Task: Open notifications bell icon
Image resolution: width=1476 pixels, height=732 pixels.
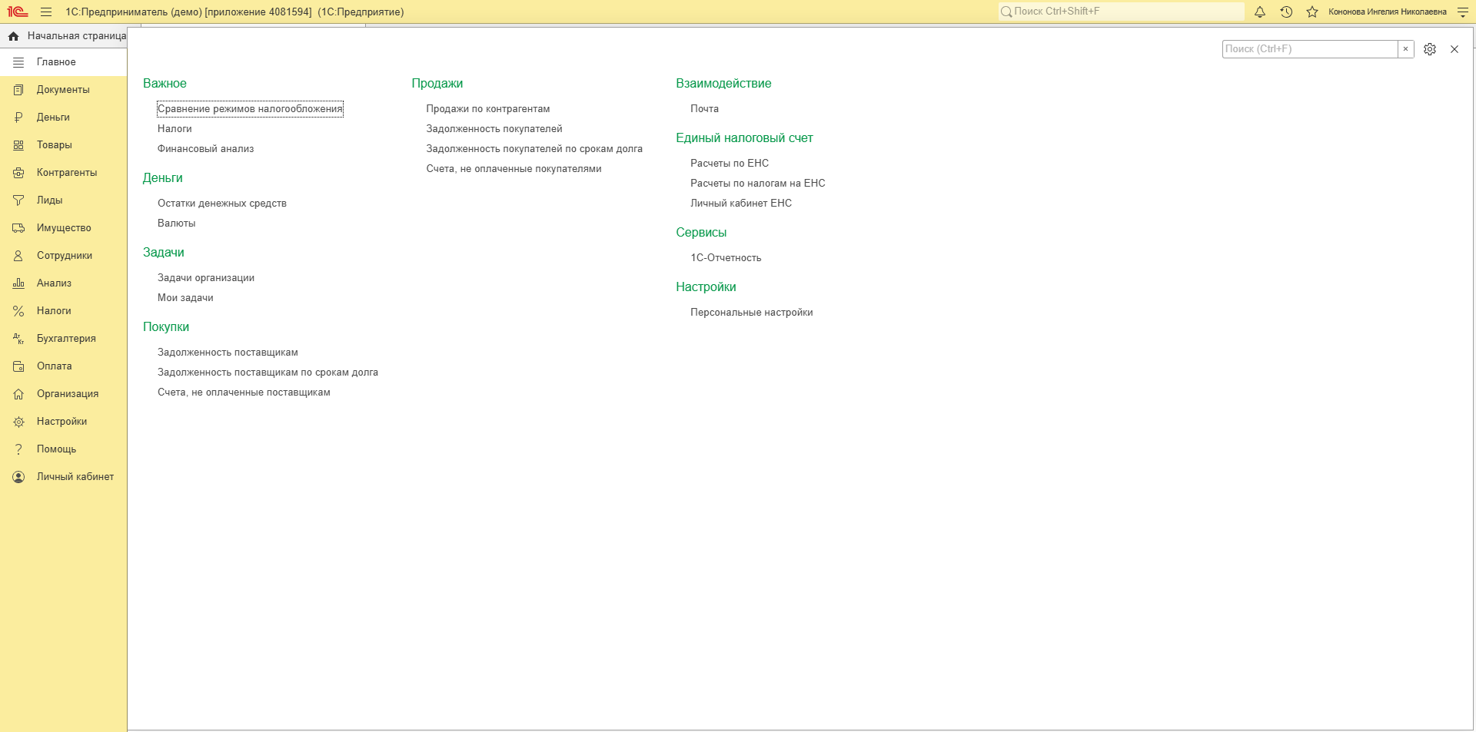Action: point(1260,12)
